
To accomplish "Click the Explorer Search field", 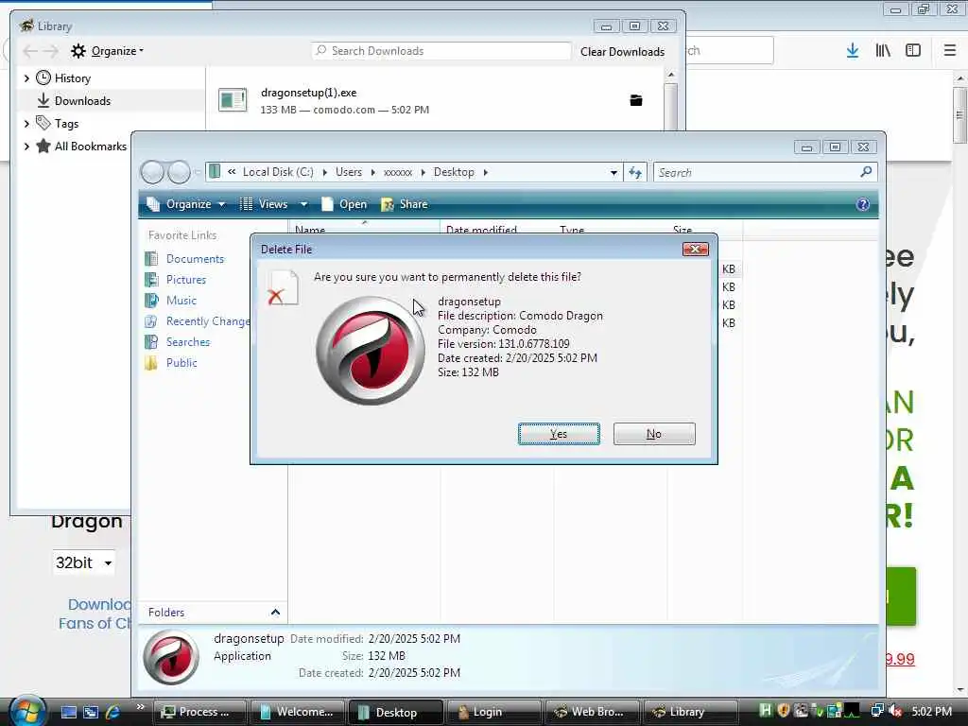I will [x=756, y=172].
